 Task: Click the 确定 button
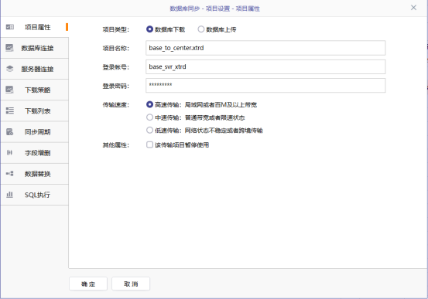tap(88, 284)
